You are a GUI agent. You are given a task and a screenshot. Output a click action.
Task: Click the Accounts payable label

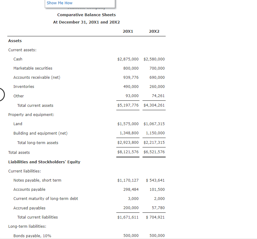(29, 190)
